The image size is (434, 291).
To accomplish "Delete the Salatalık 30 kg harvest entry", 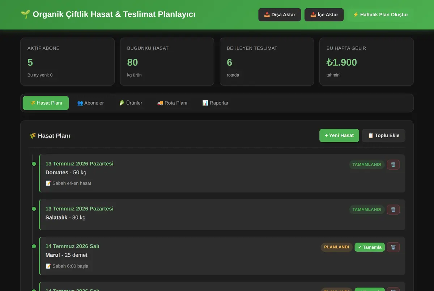I will [393, 209].
